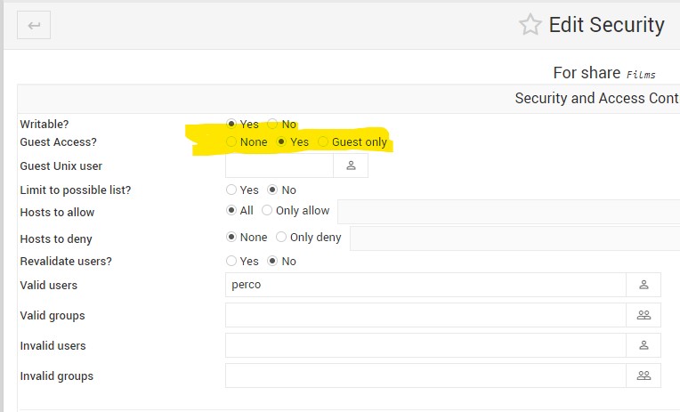
Task: Select Only allow for Hosts to allow
Action: point(267,211)
